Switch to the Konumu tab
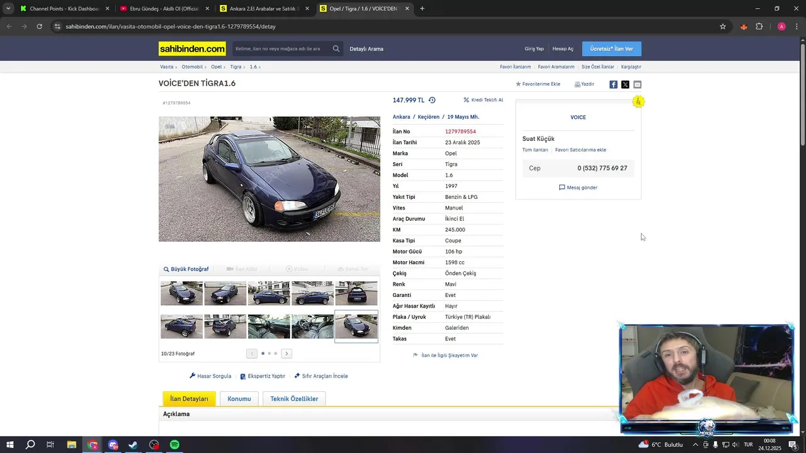The height and width of the screenshot is (453, 806). click(x=239, y=399)
